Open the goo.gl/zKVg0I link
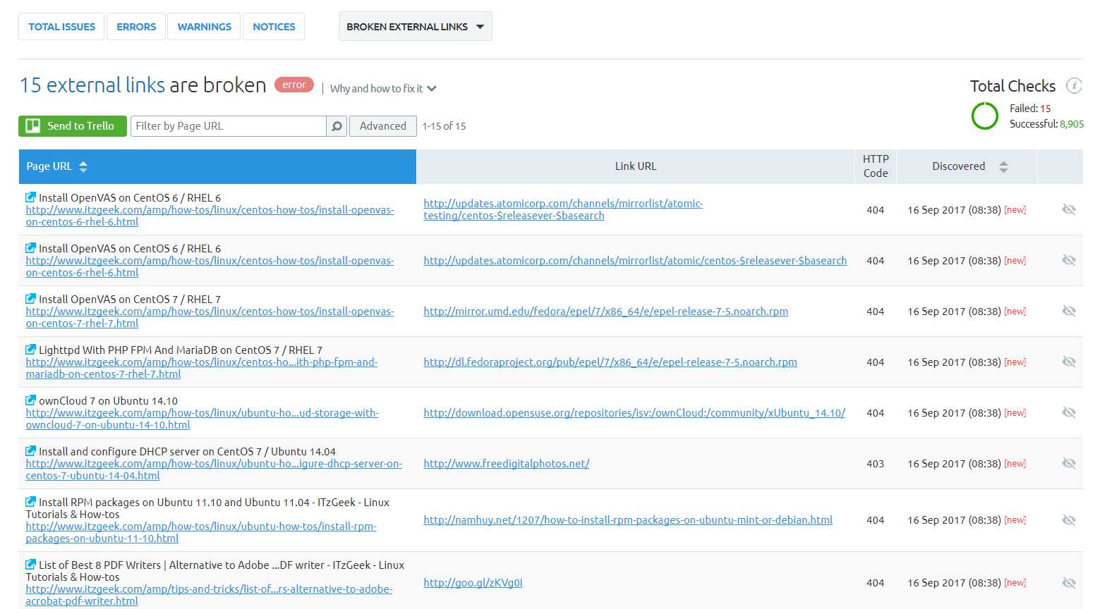Viewport: 1100px width, 609px height. click(x=473, y=583)
